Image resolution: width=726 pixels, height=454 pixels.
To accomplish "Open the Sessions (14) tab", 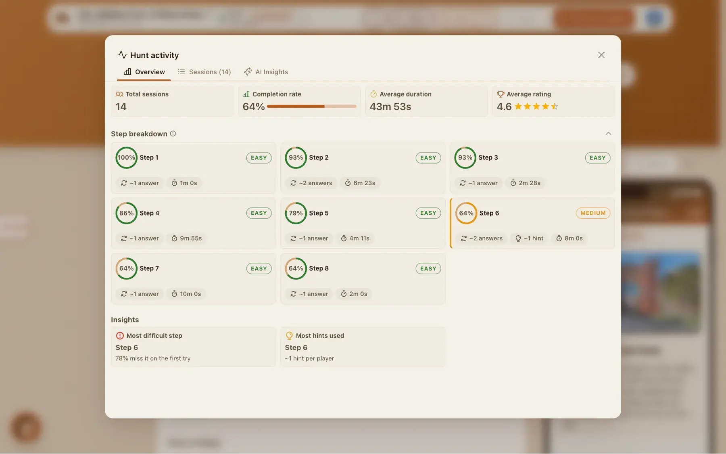I will 204,72.
